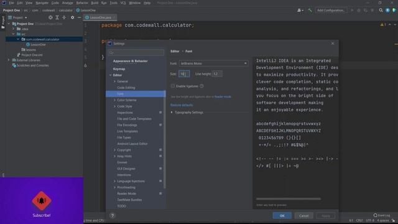Screen dimensions: 398x224
Task: Expand the Code Style node
Action: (x=114, y=106)
